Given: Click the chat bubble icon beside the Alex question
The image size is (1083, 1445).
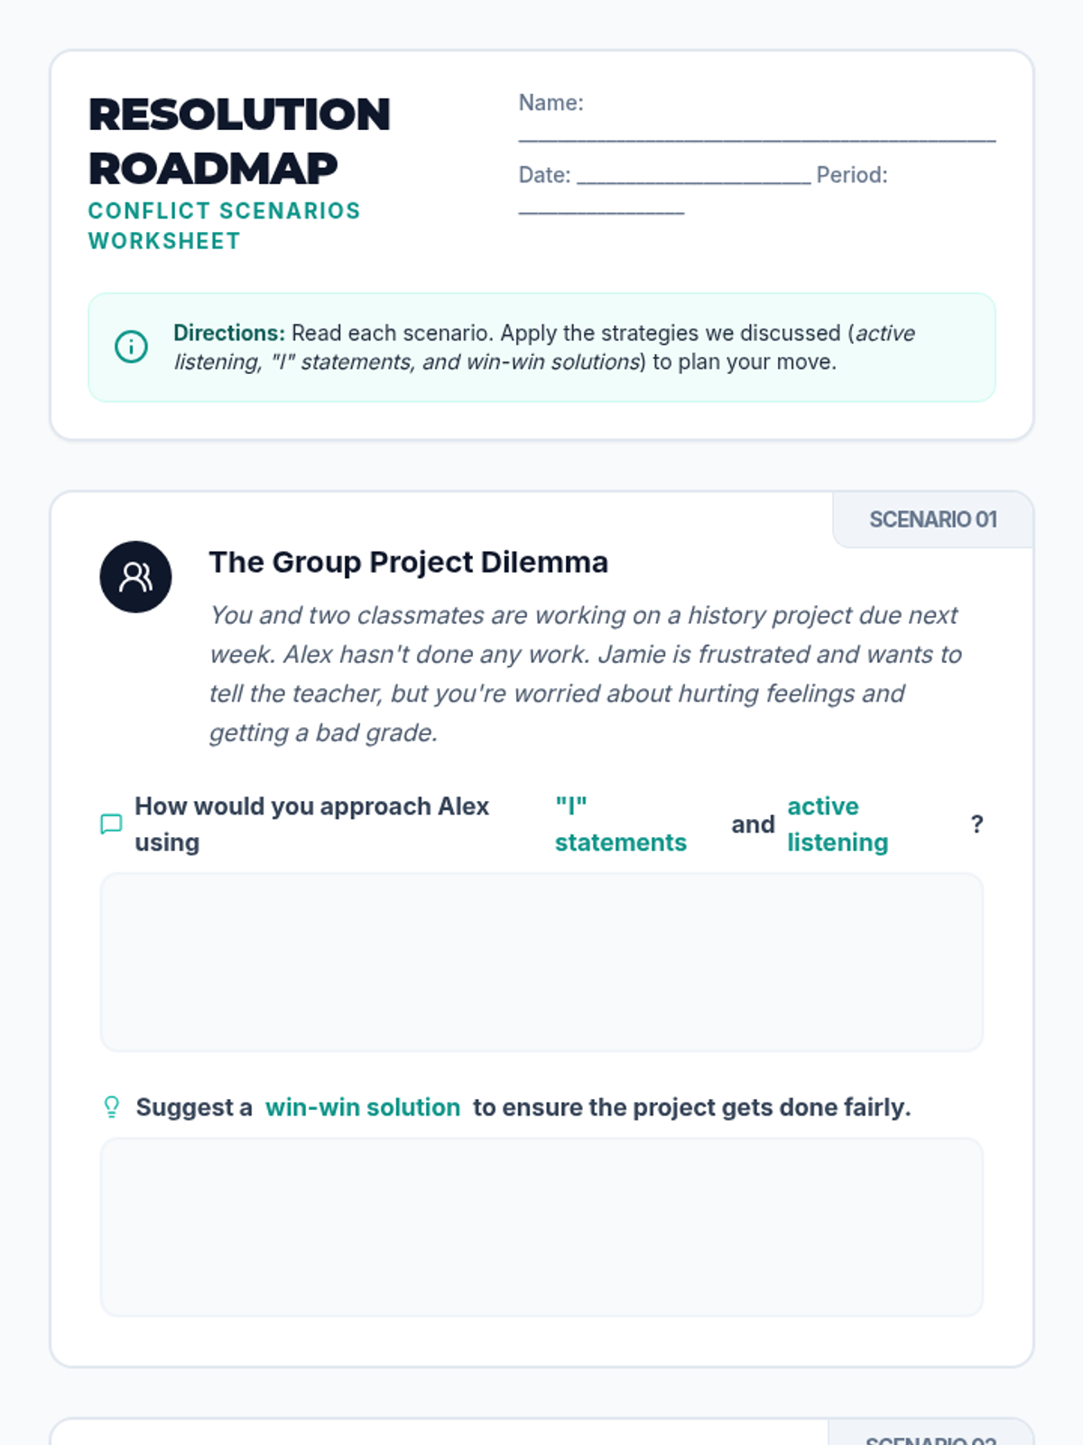Looking at the screenshot, I should (x=111, y=824).
